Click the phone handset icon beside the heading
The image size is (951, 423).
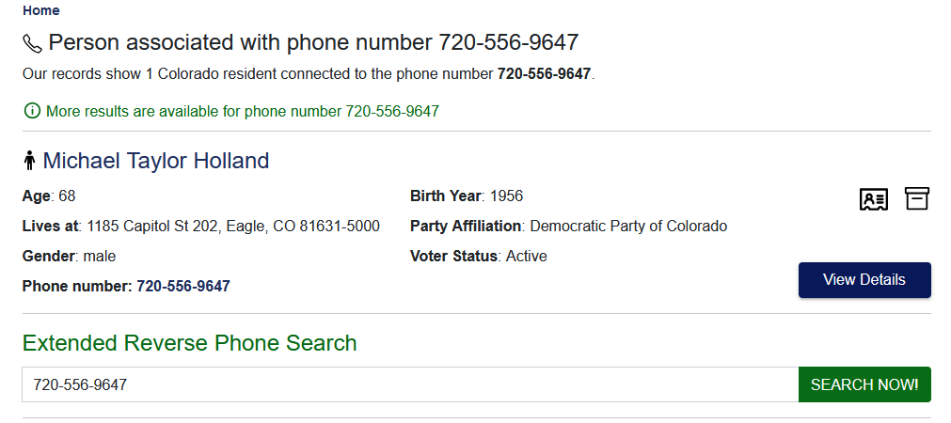point(32,43)
